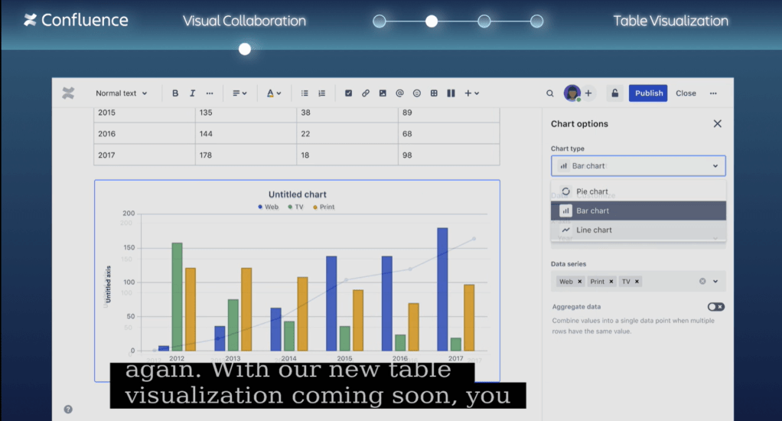The height and width of the screenshot is (421, 782).
Task: Expand the Chart type dropdown
Action: (x=638, y=165)
